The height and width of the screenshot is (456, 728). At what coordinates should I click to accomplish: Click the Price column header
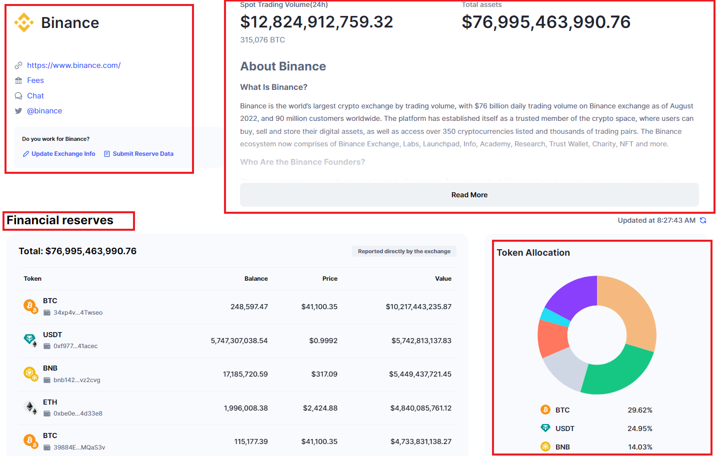pos(330,279)
